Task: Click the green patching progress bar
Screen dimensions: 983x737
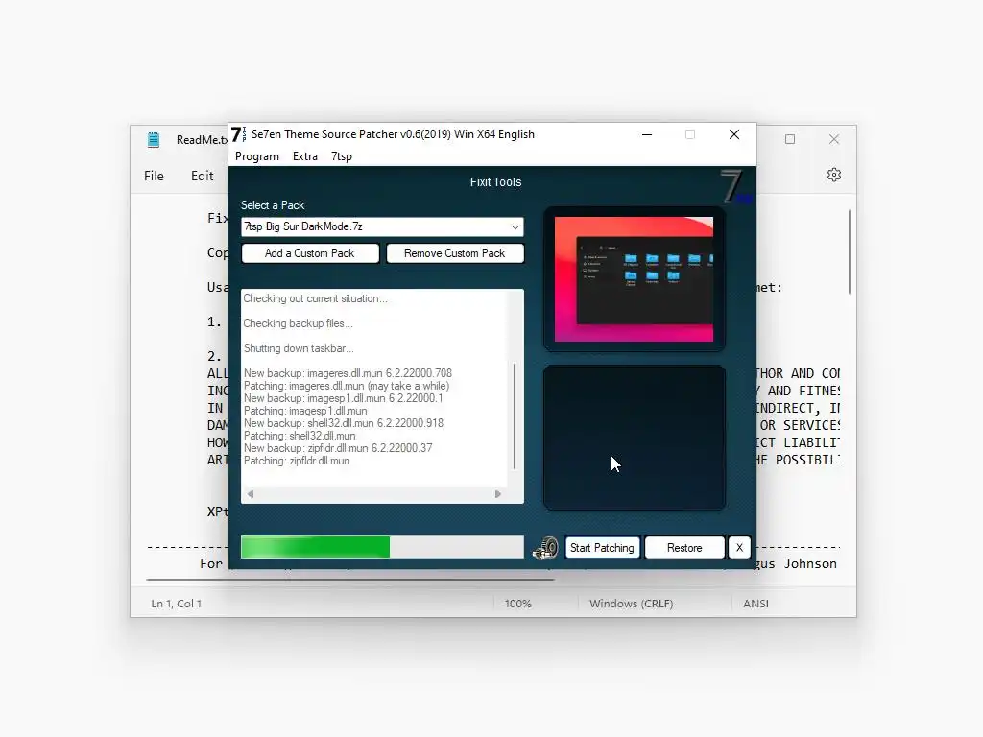Action: (x=382, y=547)
